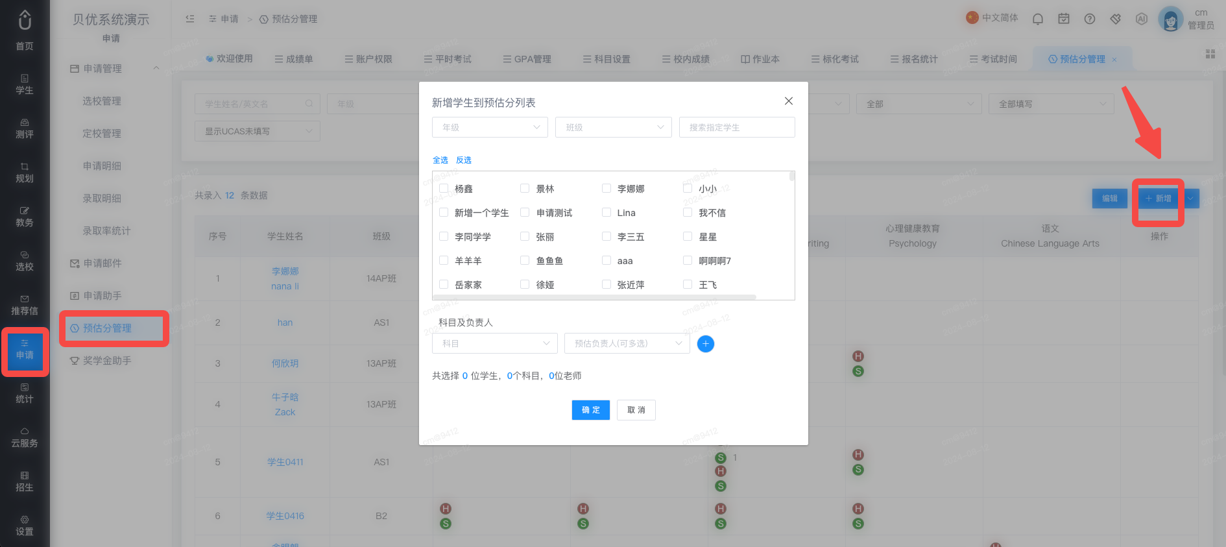This screenshot has width=1226, height=547.
Task: Open the 科目 subject dropdown
Action: click(x=495, y=343)
